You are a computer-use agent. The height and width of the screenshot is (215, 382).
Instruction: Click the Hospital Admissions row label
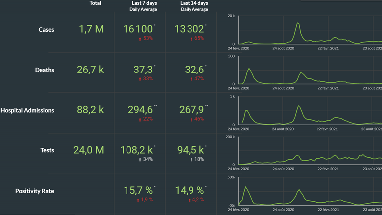point(27,110)
